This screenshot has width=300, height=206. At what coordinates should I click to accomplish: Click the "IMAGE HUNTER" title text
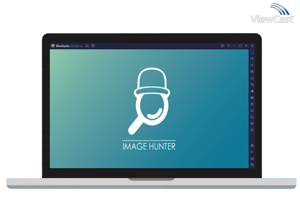pyautogui.click(x=149, y=147)
